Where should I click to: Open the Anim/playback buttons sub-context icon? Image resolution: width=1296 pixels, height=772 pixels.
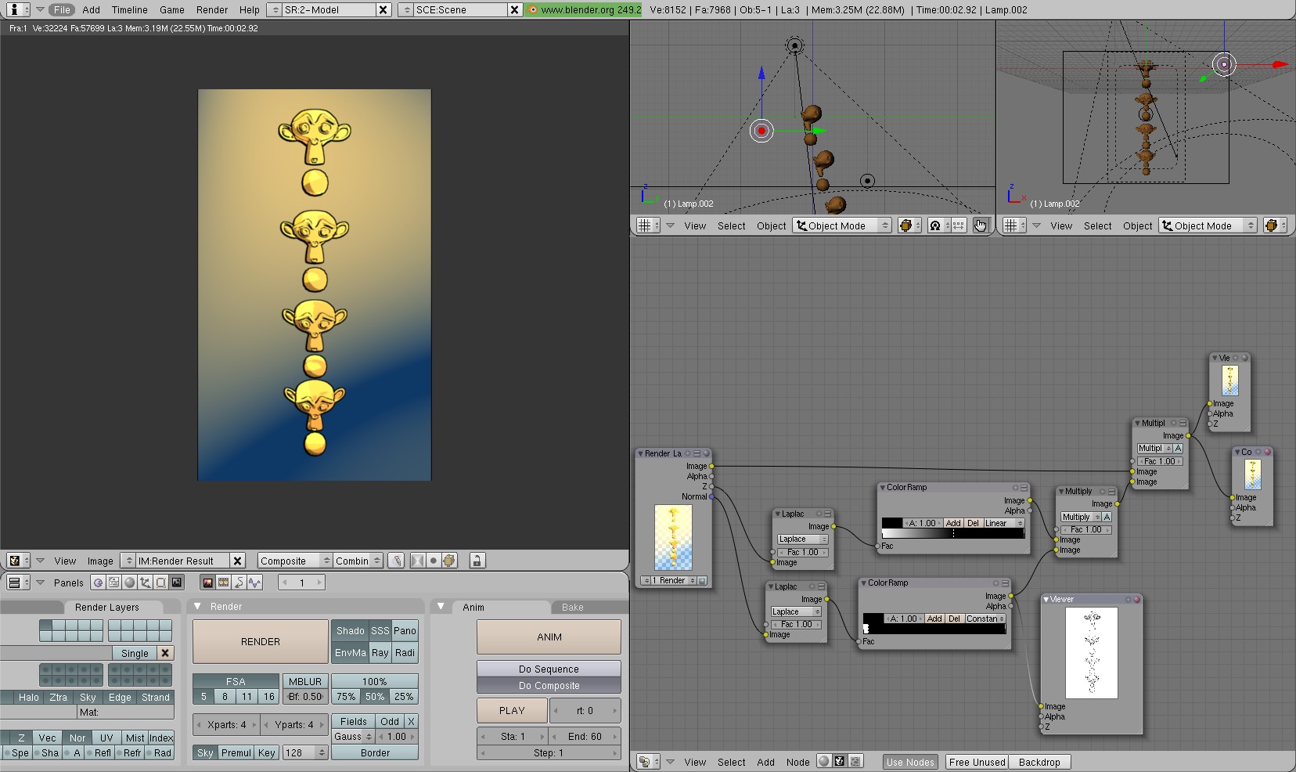point(239,583)
